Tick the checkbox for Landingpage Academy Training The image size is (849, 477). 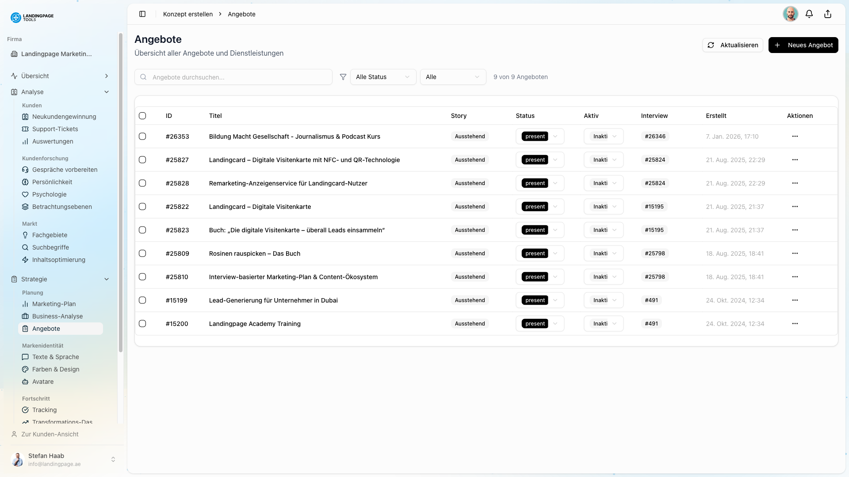coord(142,323)
